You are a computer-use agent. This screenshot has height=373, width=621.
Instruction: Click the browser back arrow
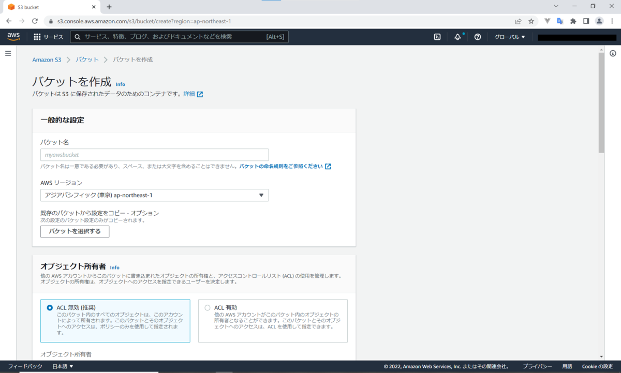tap(9, 21)
